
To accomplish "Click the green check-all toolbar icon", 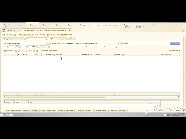I will [x=37, y=51].
